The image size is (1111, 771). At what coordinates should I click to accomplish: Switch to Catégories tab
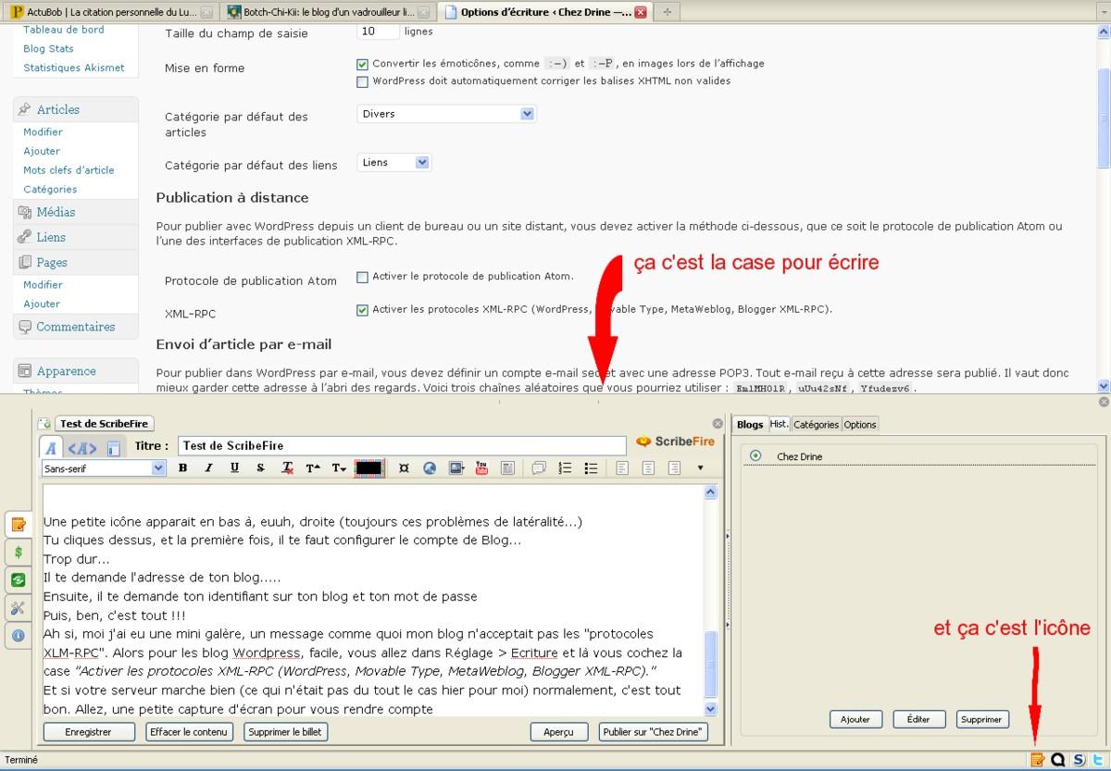click(816, 425)
